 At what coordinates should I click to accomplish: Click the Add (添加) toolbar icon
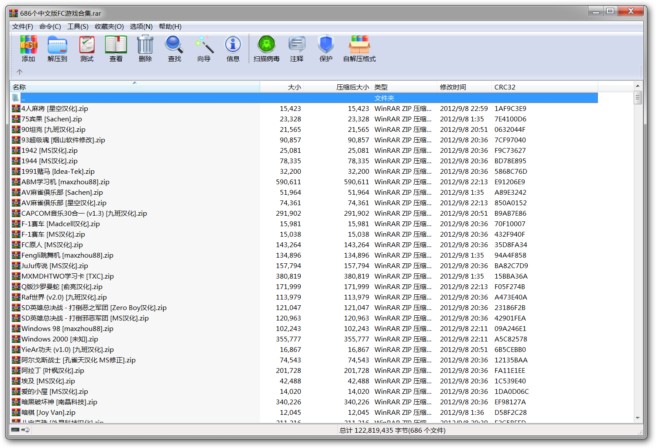[x=28, y=45]
